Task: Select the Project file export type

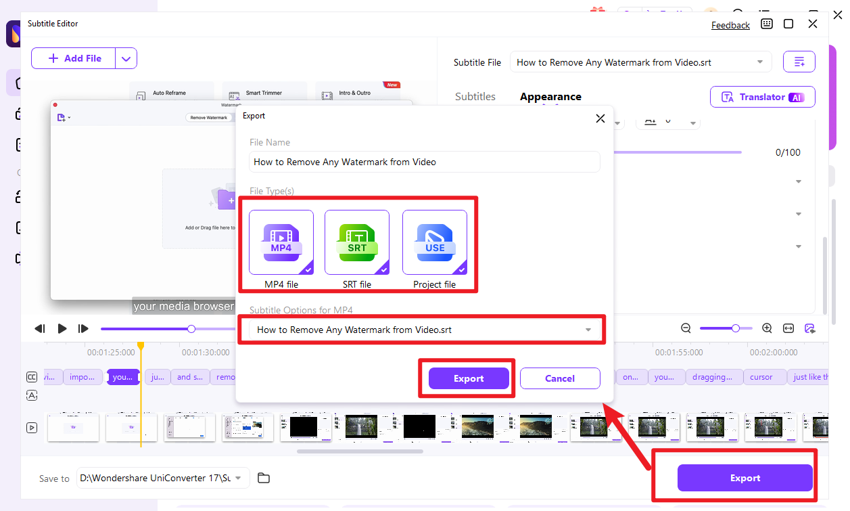Action: [434, 242]
